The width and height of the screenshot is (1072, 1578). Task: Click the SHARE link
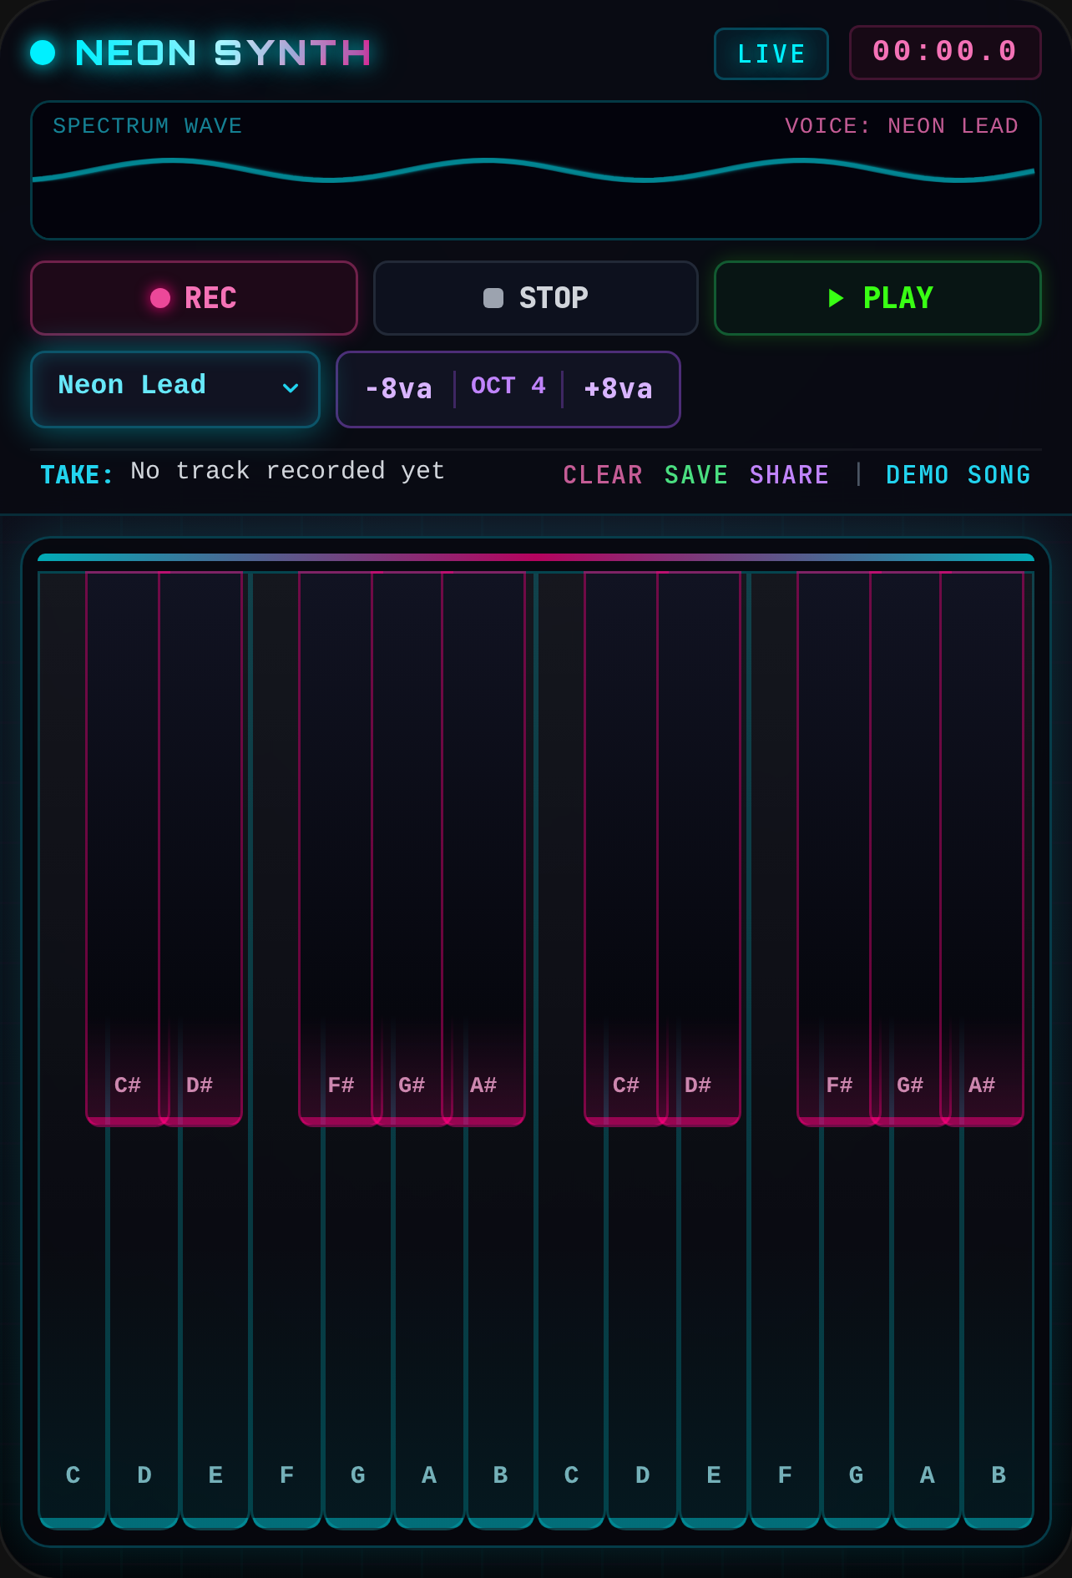789,474
